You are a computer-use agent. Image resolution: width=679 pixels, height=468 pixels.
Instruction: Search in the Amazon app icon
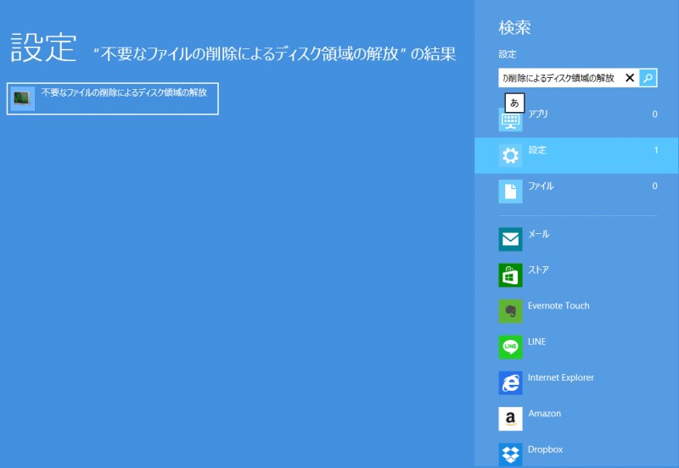pyautogui.click(x=511, y=419)
